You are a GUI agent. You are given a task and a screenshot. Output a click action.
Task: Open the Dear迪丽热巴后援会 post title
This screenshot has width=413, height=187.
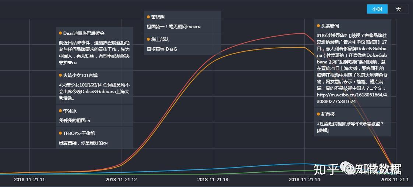pos(84,33)
